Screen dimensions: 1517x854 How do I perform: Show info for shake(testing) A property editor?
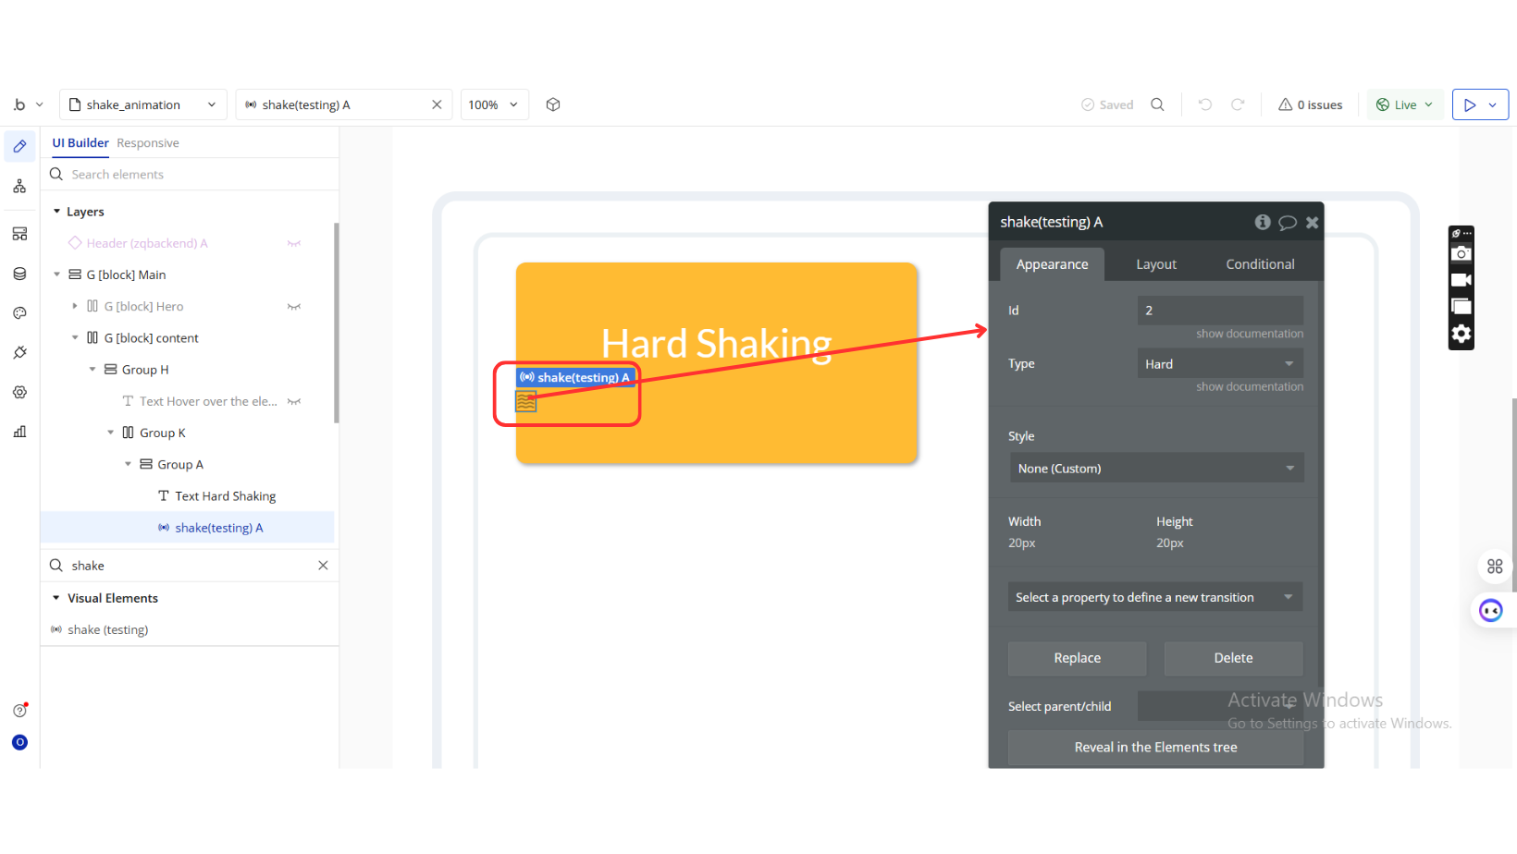click(x=1262, y=222)
